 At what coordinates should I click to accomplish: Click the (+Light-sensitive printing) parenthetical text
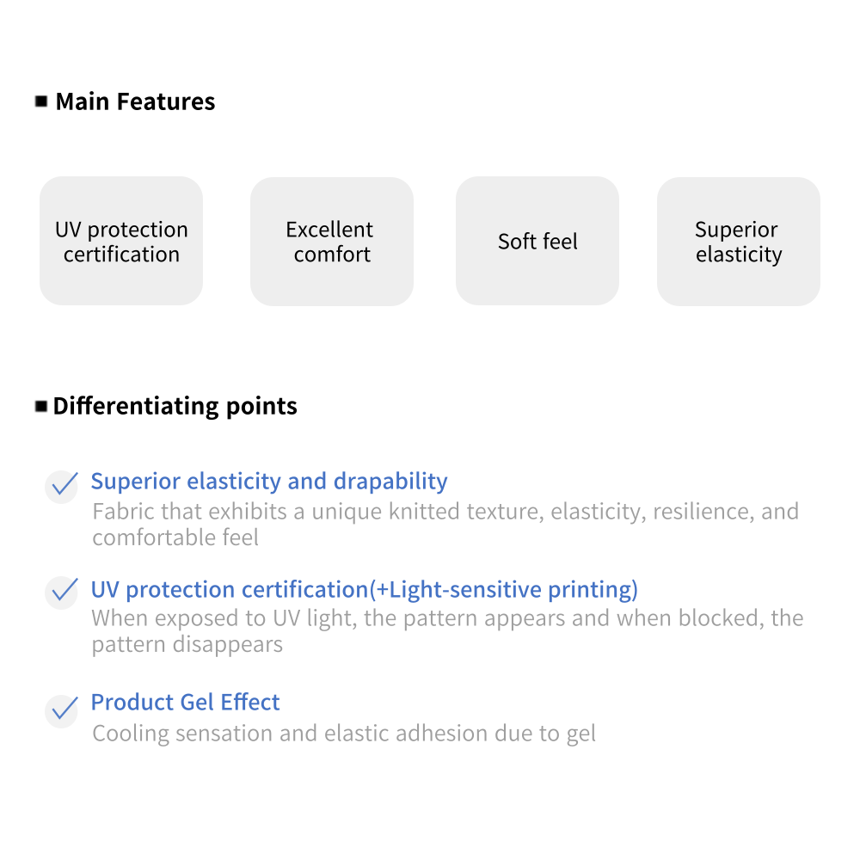click(x=504, y=590)
